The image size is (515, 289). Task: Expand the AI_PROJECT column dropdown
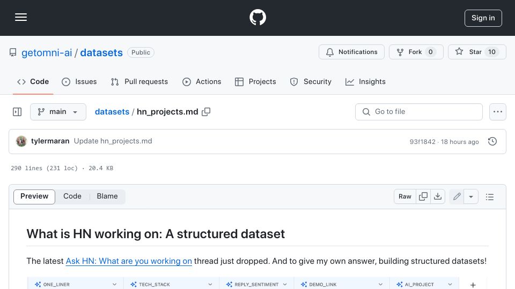coord(450,284)
